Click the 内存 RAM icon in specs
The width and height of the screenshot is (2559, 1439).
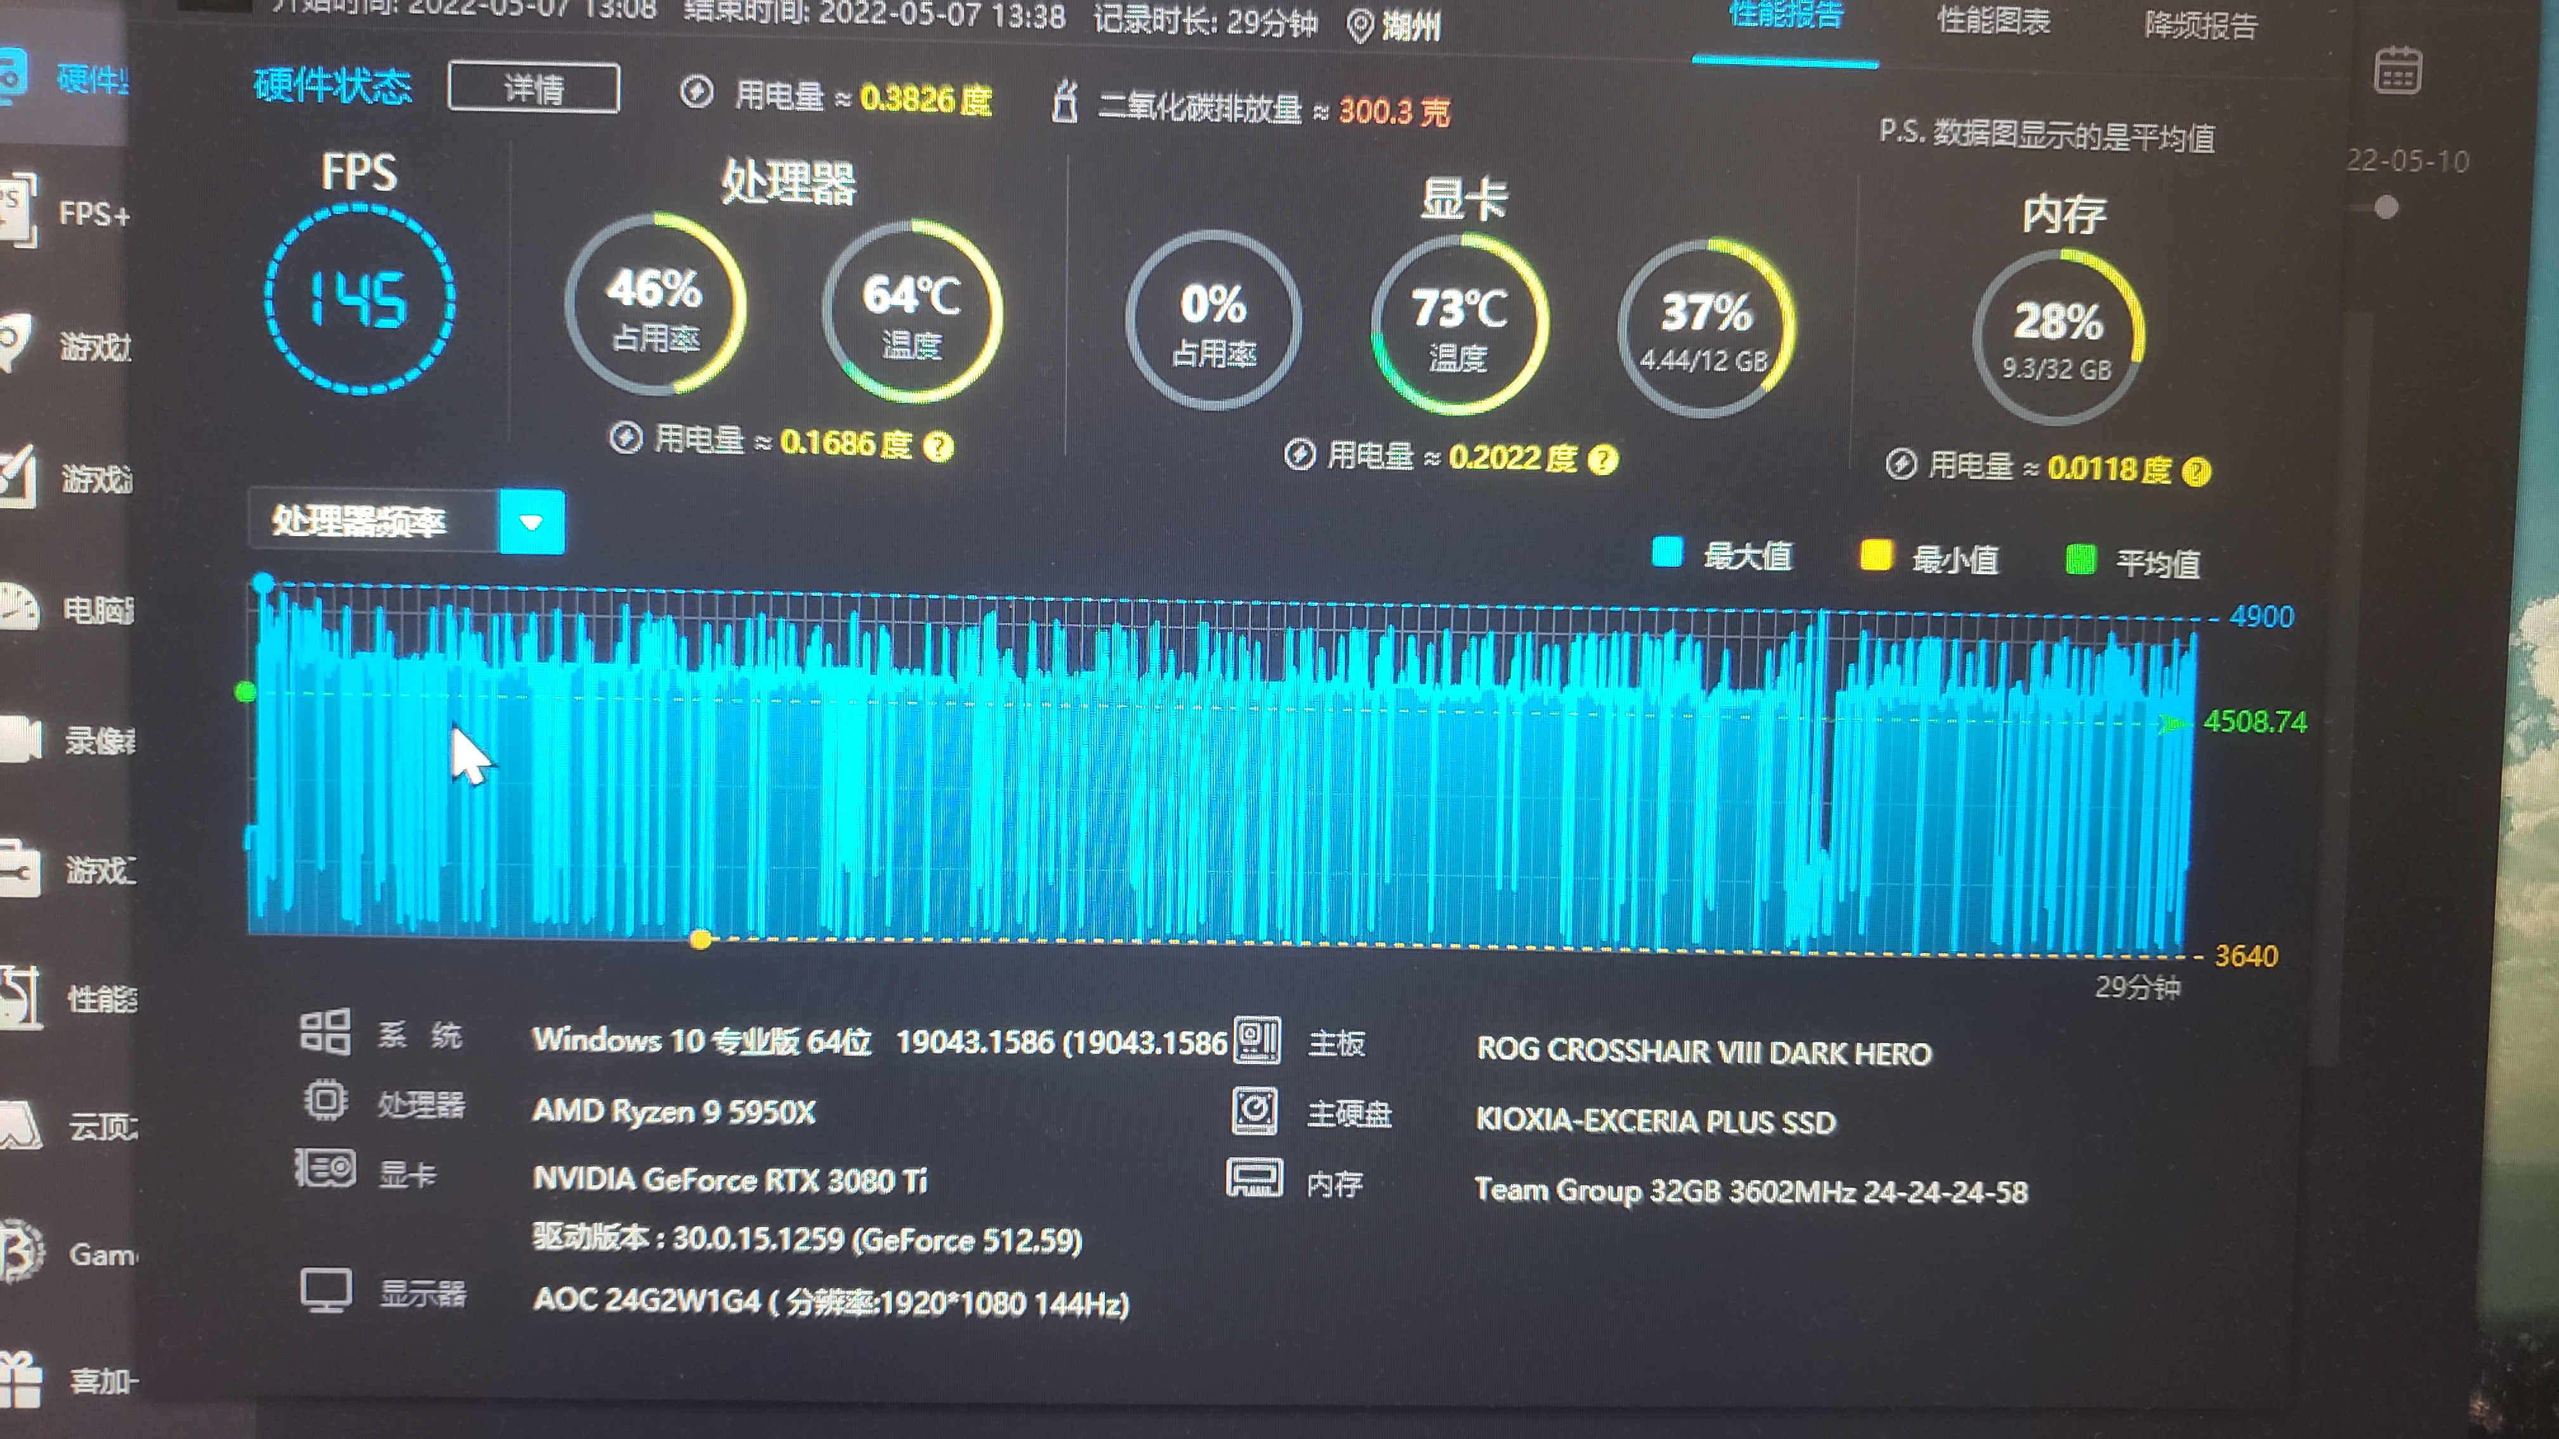[x=1255, y=1178]
